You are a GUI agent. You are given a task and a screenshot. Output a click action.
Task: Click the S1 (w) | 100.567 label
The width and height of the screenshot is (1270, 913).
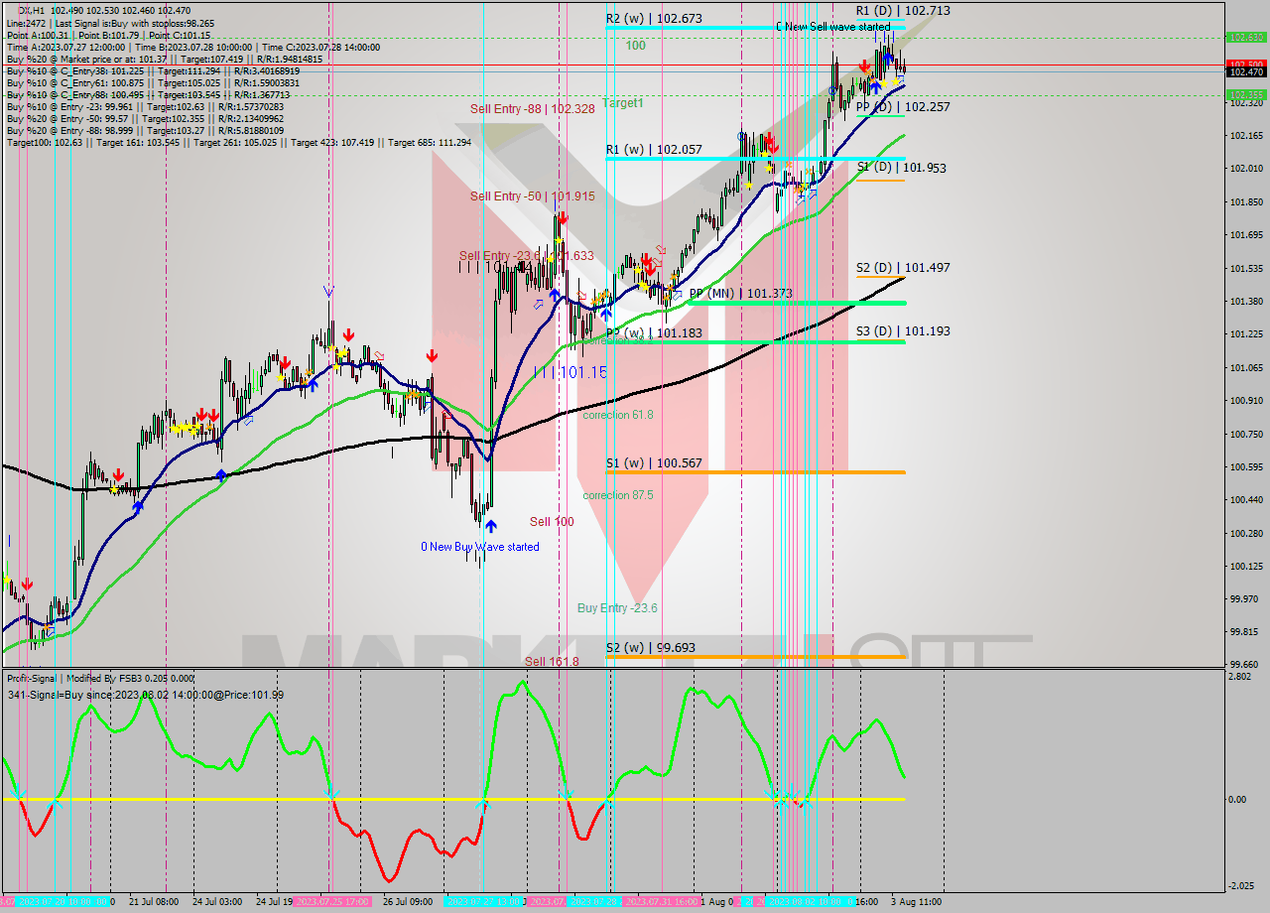click(654, 462)
